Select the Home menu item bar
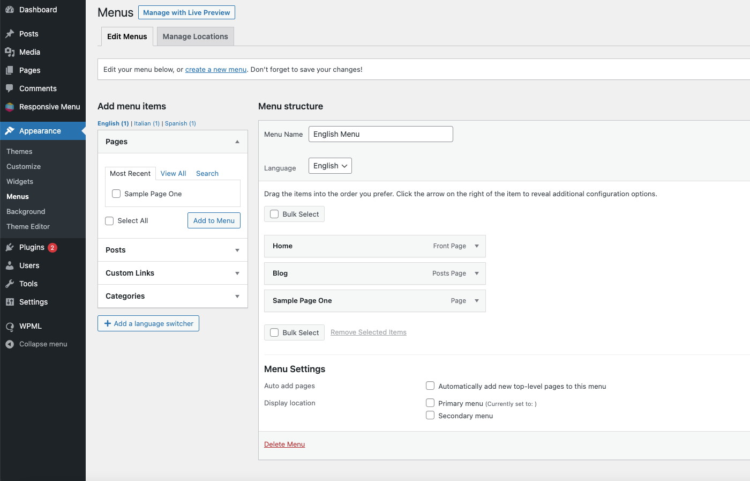The image size is (750, 481). pyautogui.click(x=375, y=246)
